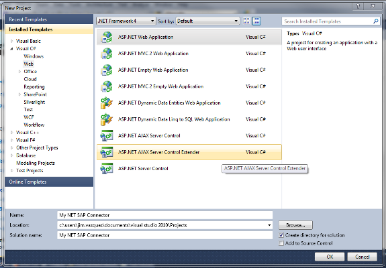The image size is (386, 268).
Task: Click the ASP.NET MVC 2 Web Application icon
Action: coord(107,54)
